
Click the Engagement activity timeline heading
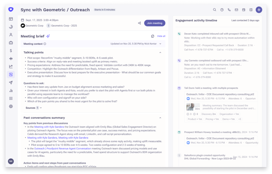tap(196, 20)
